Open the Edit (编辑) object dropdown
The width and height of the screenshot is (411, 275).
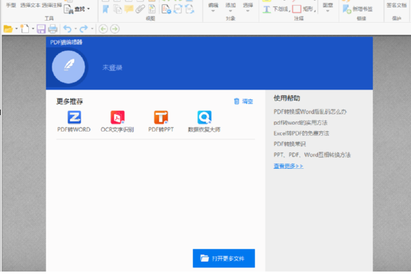click(x=213, y=8)
